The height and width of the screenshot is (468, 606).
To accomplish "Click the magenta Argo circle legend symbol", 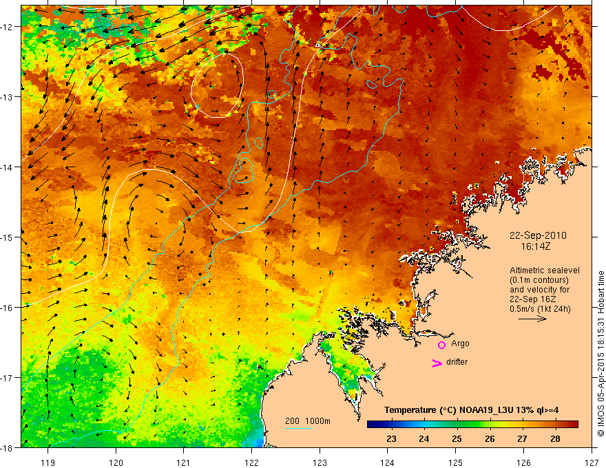I will pyautogui.click(x=441, y=345).
